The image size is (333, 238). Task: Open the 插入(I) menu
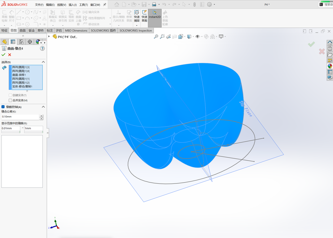[x=73, y=5]
